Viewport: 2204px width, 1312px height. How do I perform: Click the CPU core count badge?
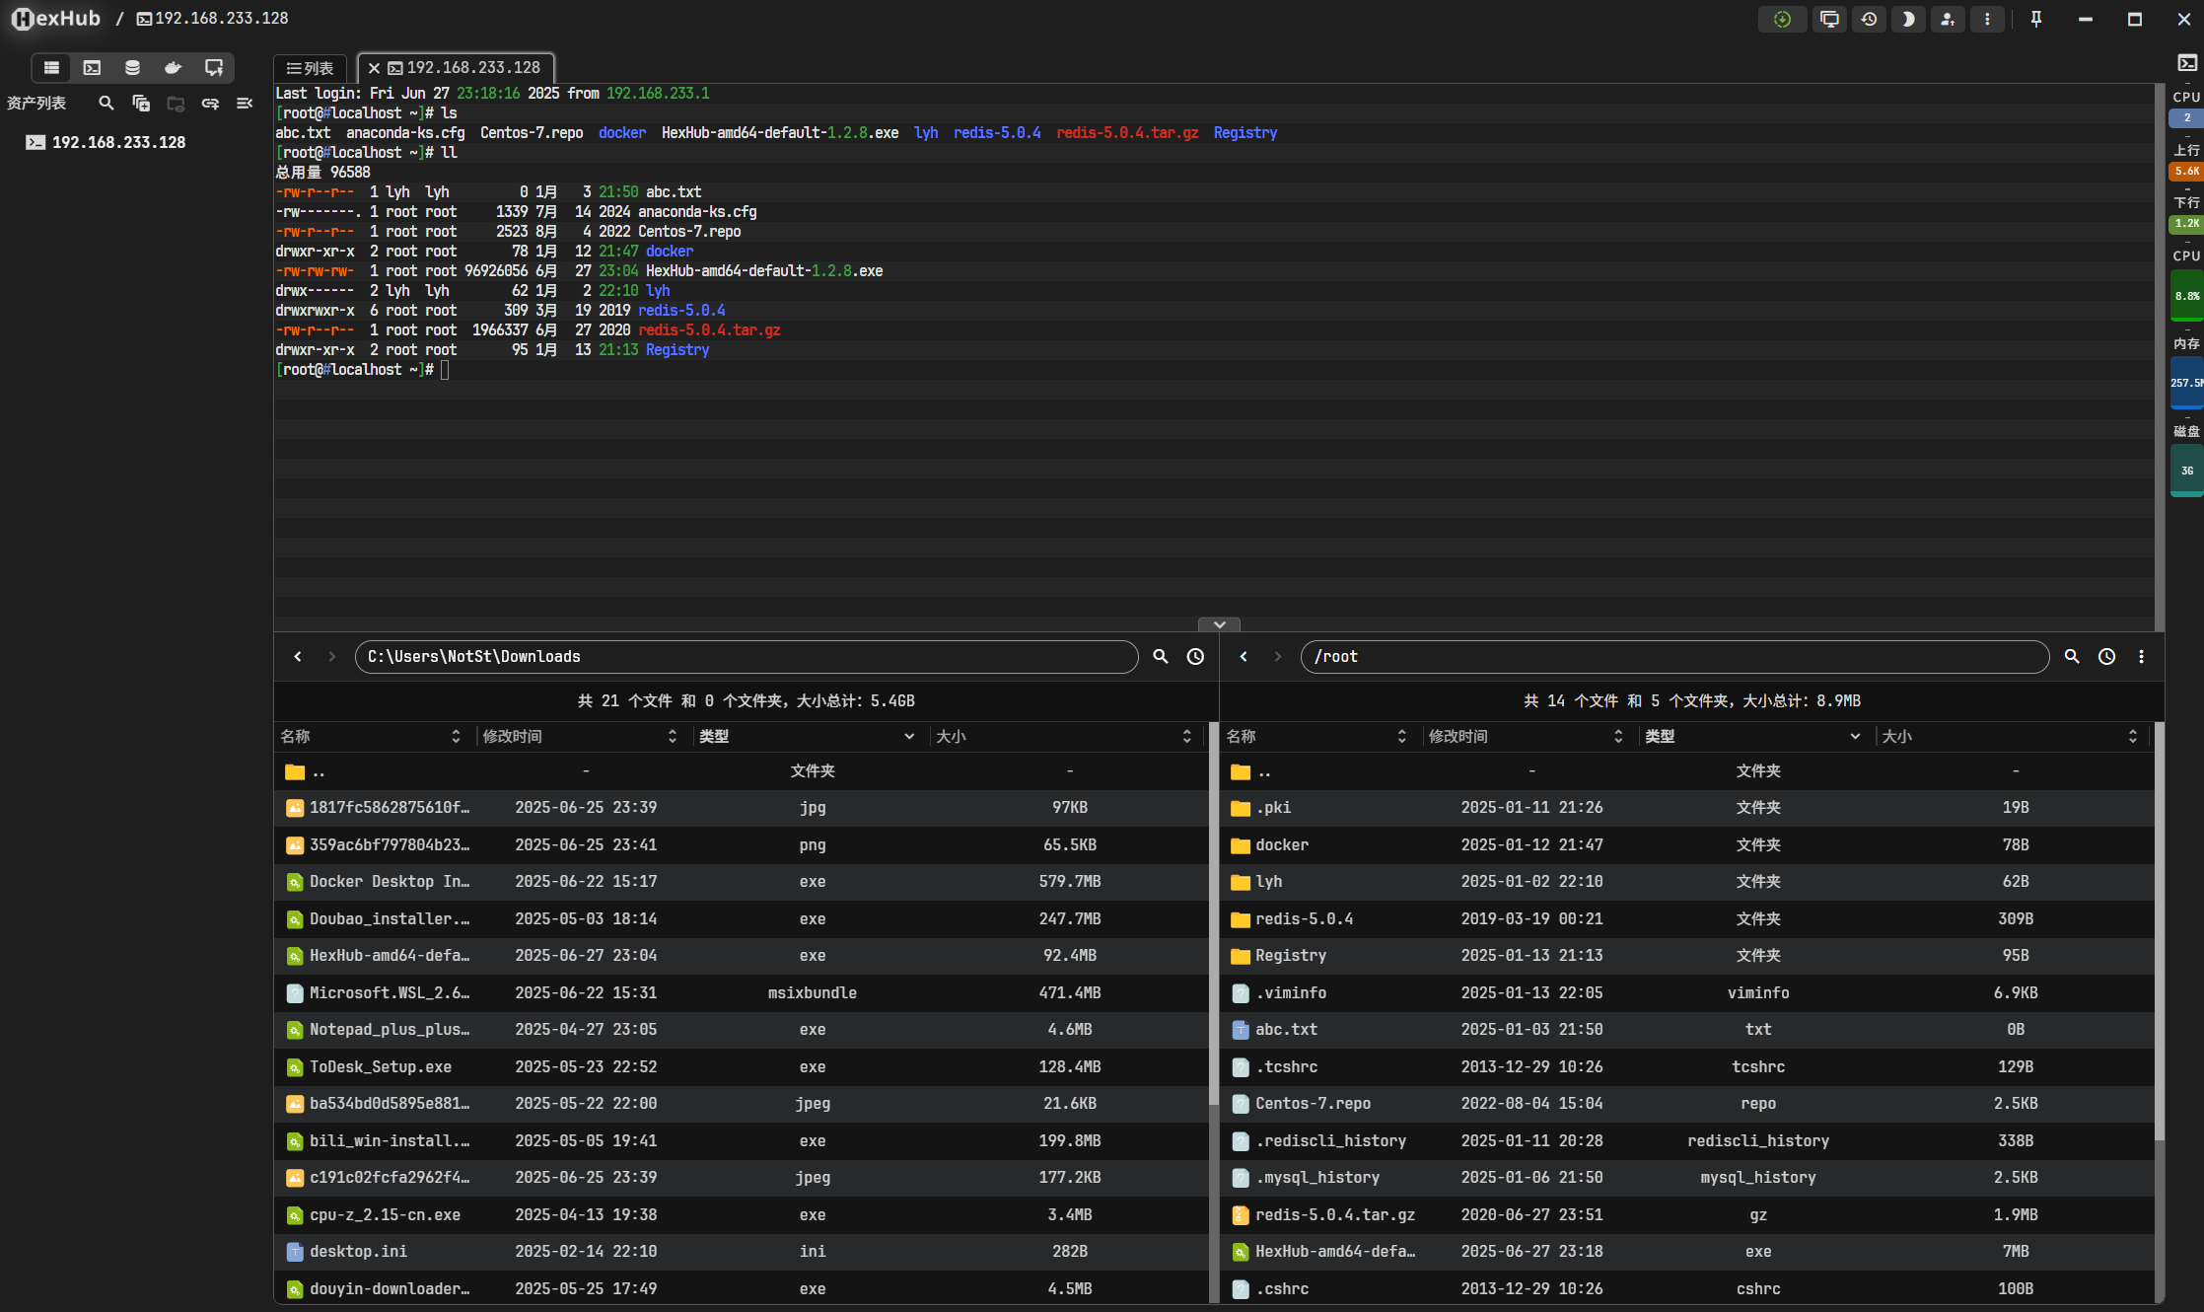[x=2186, y=117]
